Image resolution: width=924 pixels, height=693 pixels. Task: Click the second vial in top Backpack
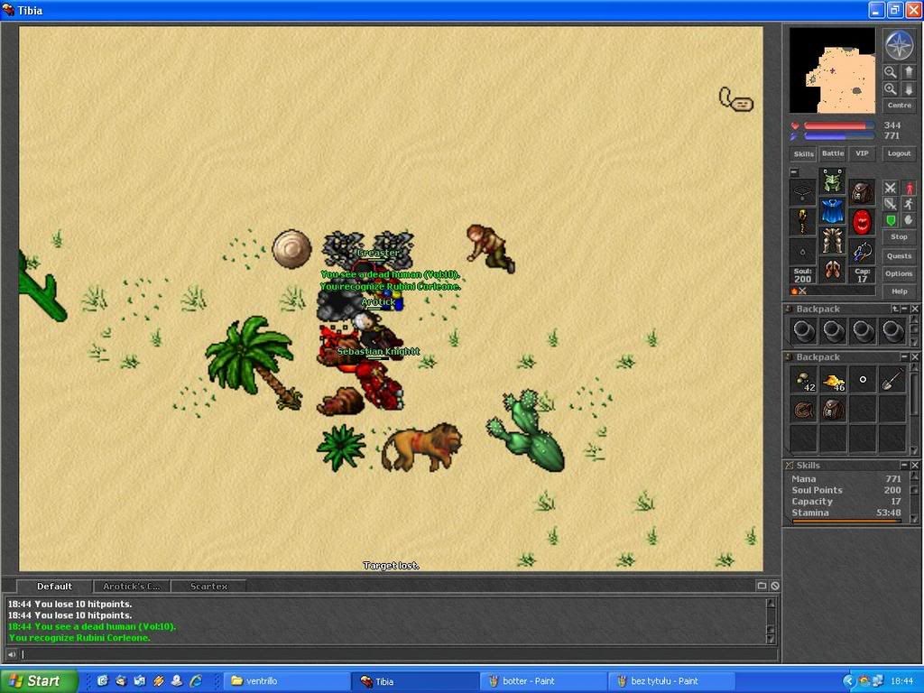833,331
